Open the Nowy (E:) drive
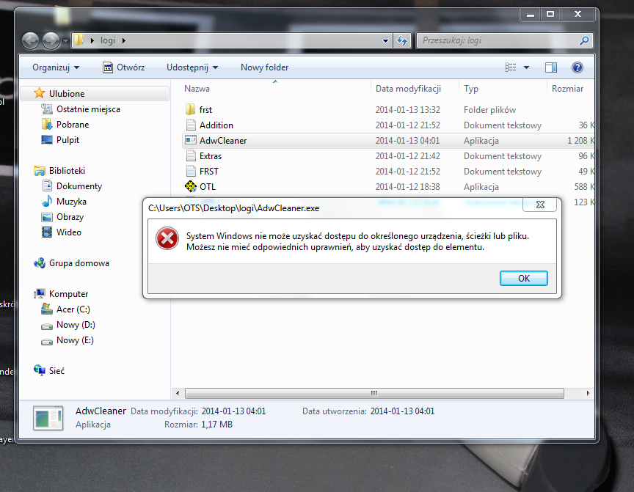Image resolution: width=634 pixels, height=492 pixels. coord(68,339)
